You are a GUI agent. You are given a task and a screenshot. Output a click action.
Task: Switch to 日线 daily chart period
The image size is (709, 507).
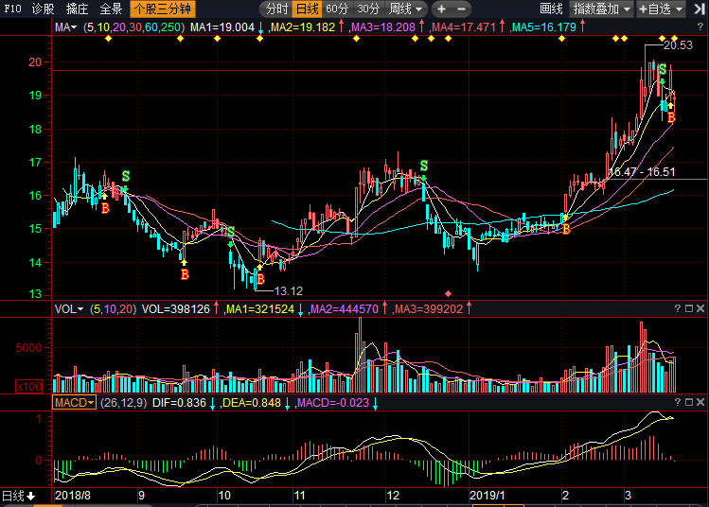point(307,9)
